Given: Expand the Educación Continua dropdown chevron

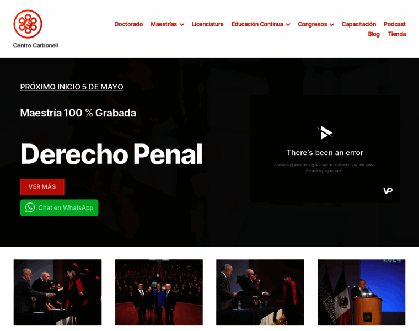Looking at the screenshot, I should (288, 25).
